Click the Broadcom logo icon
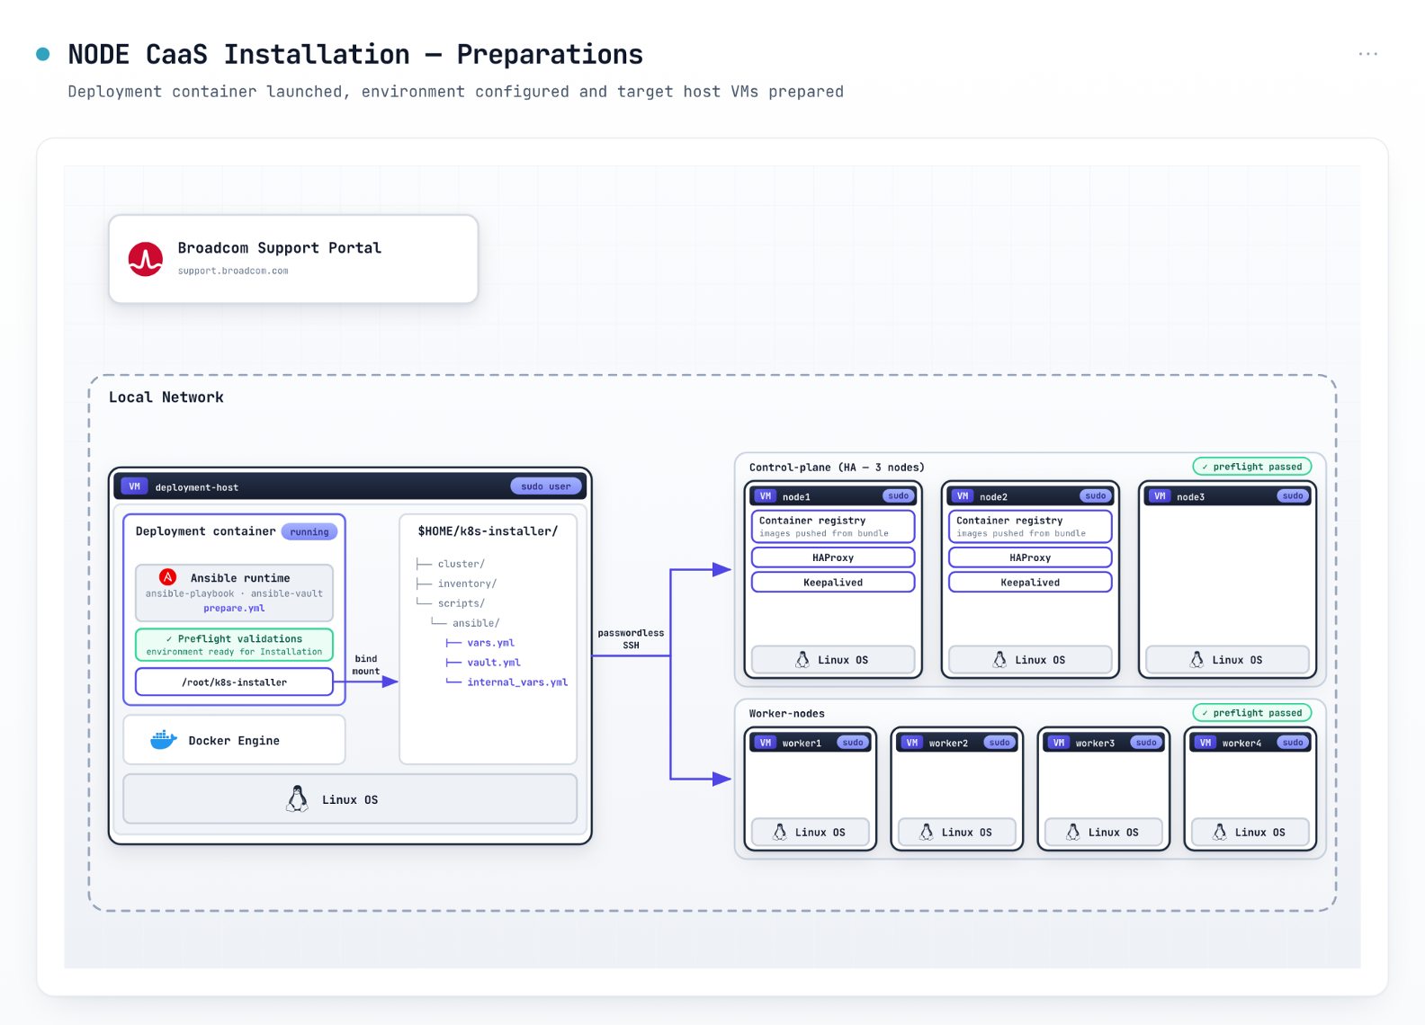The width and height of the screenshot is (1425, 1025). coord(146,259)
